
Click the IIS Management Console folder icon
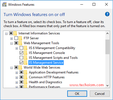pos(25,53)
